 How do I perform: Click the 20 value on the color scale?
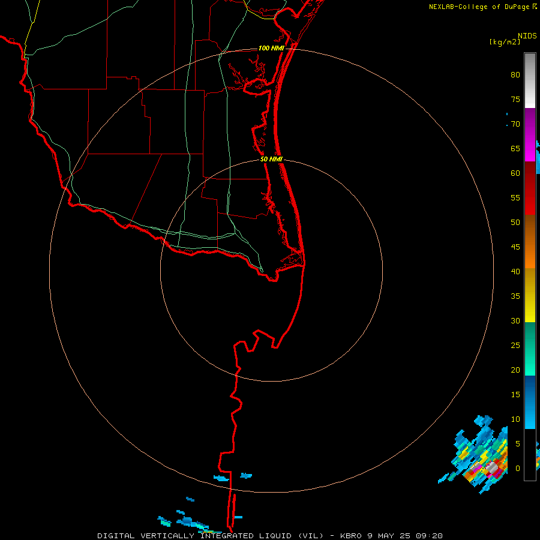[515, 370]
